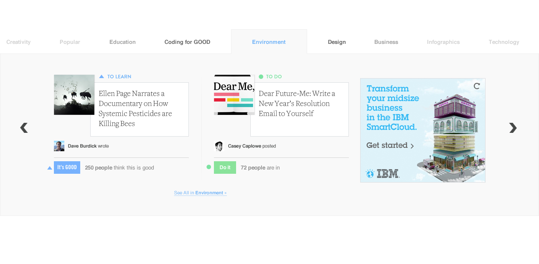The width and height of the screenshot is (539, 264).
Task: Click the Do it button
Action: tap(225, 167)
